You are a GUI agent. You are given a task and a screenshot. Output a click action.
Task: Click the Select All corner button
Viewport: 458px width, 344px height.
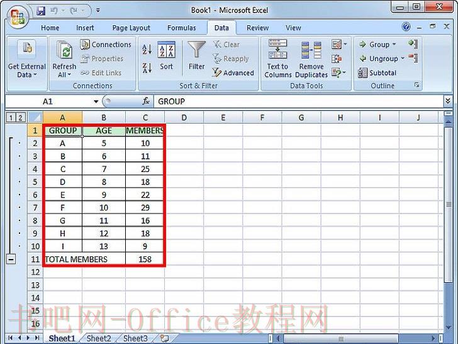(35, 118)
